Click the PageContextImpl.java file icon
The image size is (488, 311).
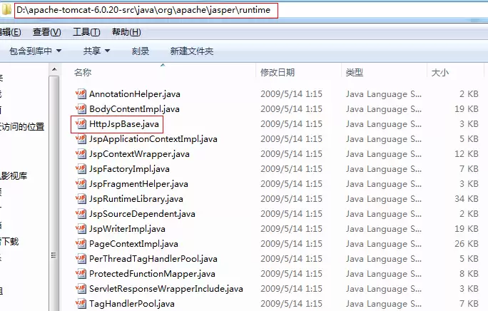pos(81,244)
